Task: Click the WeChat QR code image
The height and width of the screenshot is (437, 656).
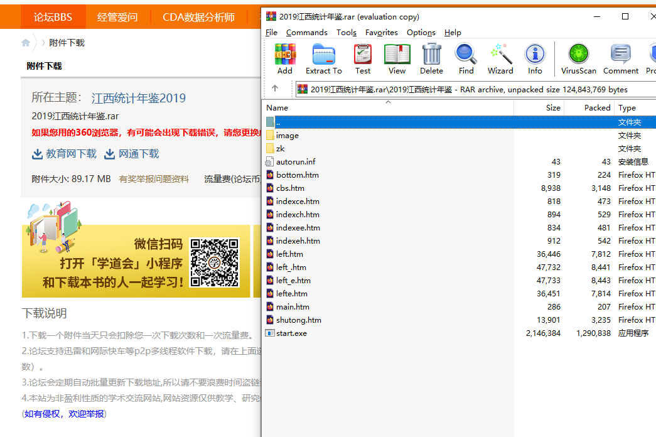Action: [214, 262]
